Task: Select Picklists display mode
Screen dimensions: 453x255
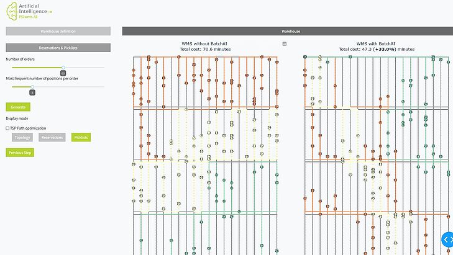Action: click(81, 137)
